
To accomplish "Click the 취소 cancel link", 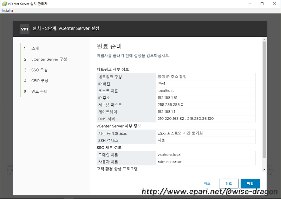I will (x=207, y=184).
